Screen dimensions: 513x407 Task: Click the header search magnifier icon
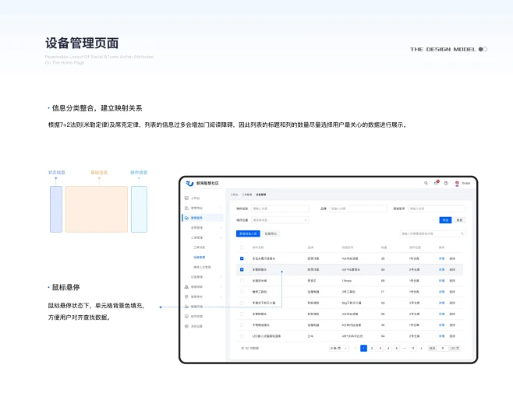click(x=426, y=183)
